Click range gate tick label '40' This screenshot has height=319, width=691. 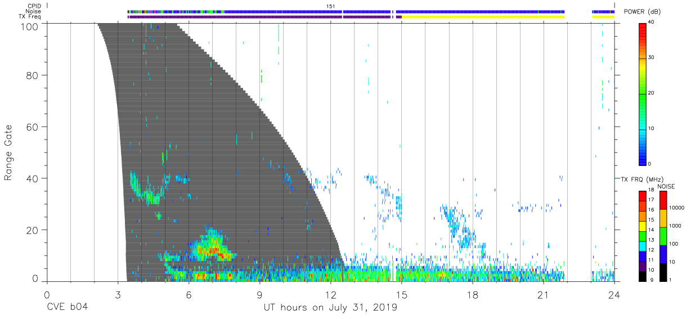33,178
